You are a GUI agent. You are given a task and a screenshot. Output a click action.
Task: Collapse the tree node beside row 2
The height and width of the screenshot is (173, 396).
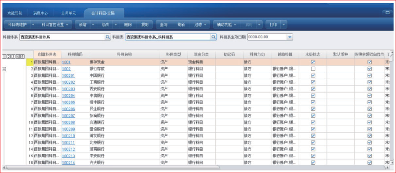click(4, 70)
